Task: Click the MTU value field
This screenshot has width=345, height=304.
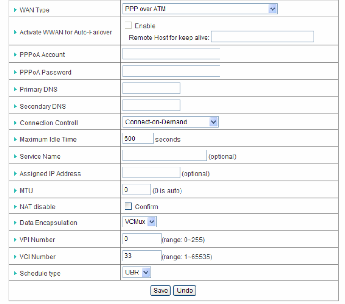Action: click(137, 190)
